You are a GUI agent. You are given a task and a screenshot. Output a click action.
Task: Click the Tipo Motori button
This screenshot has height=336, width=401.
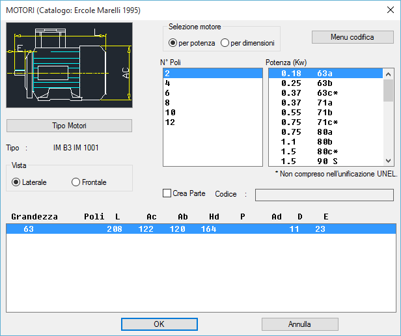coord(69,126)
